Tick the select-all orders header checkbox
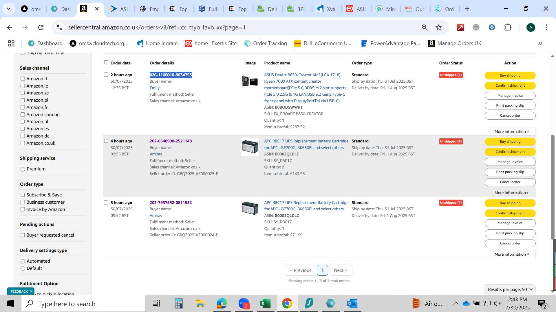Viewport: 556px width, 312px height. point(106,62)
